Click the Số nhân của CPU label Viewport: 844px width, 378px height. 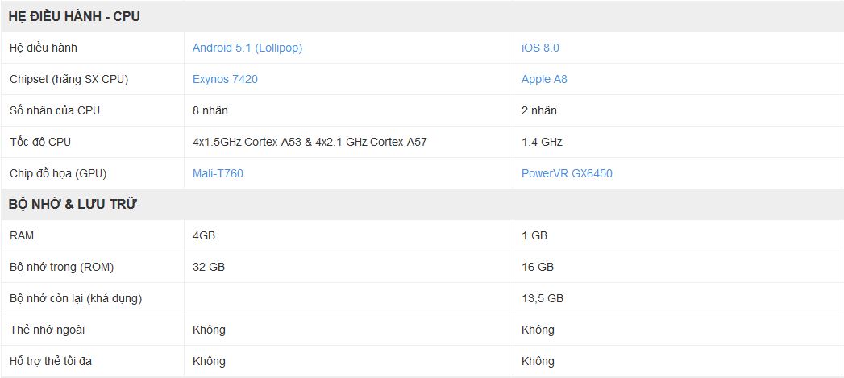(55, 110)
